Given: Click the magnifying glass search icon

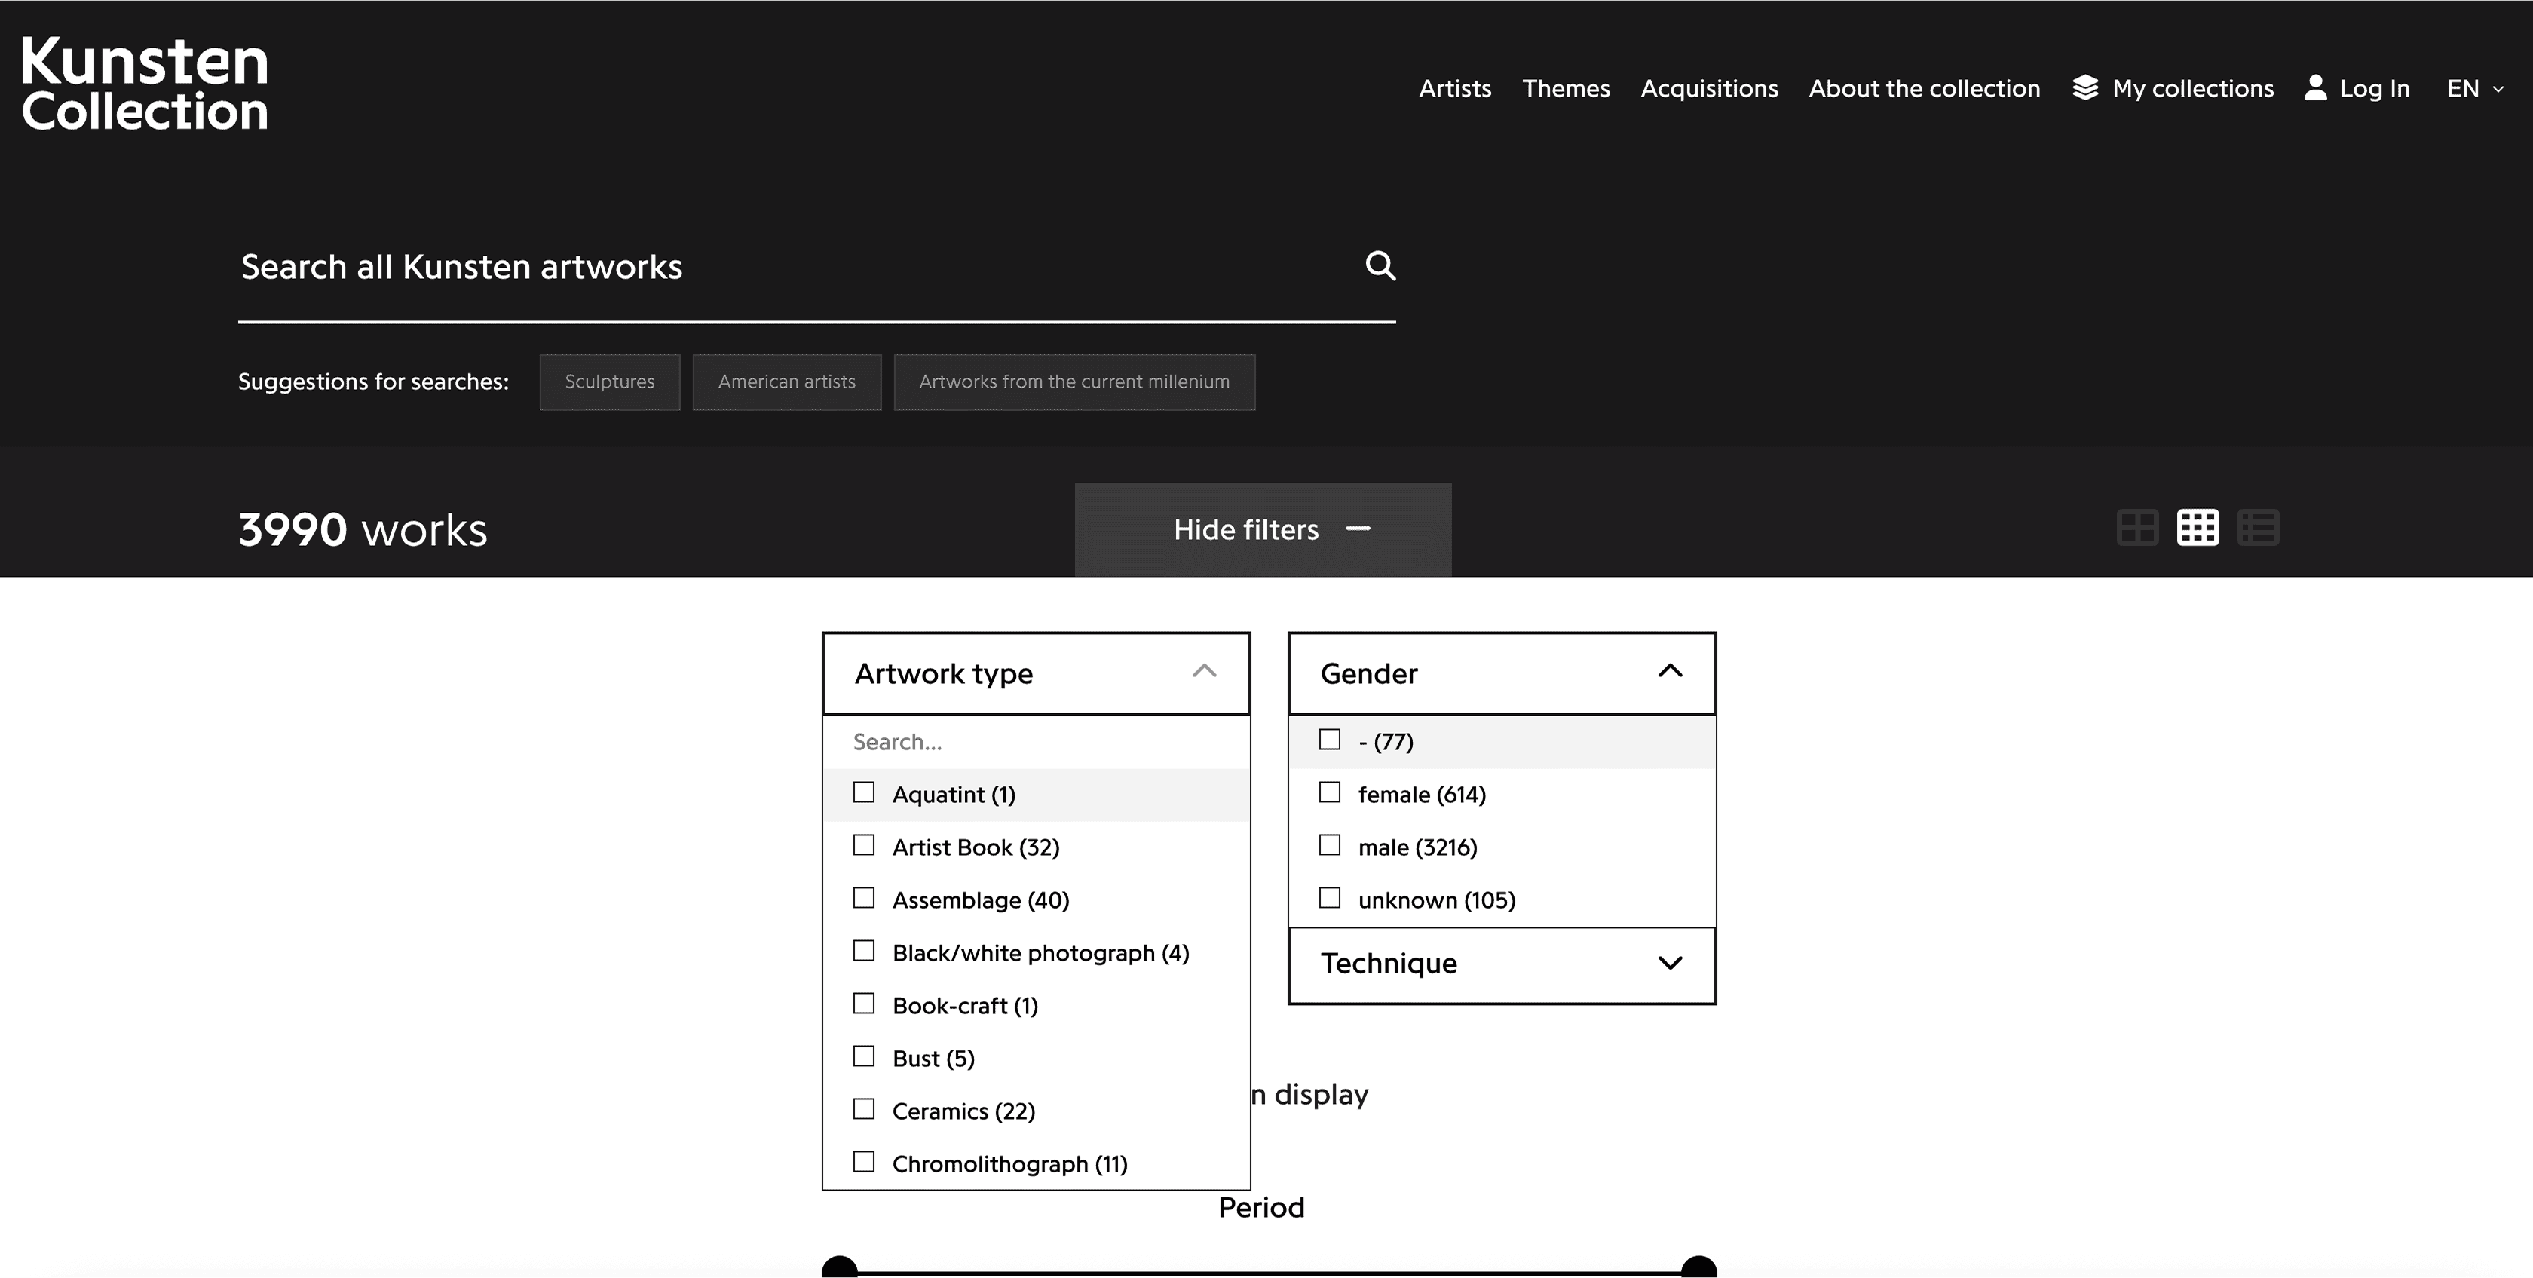Looking at the screenshot, I should [1380, 265].
